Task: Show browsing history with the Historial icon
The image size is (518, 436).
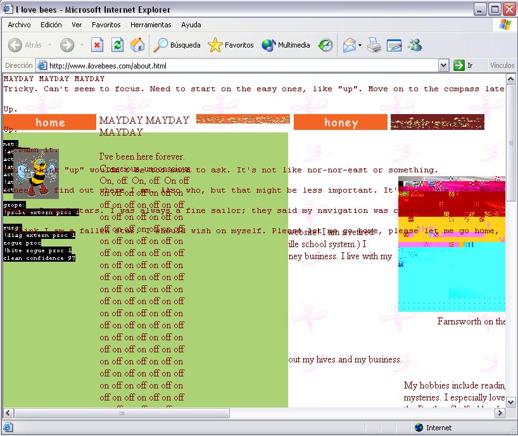Action: [x=325, y=45]
